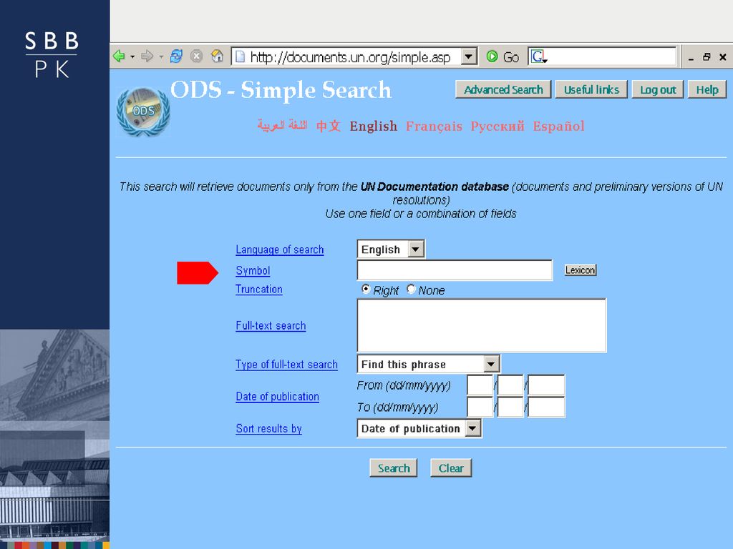
Task: Focus the From date year field
Action: (546, 385)
